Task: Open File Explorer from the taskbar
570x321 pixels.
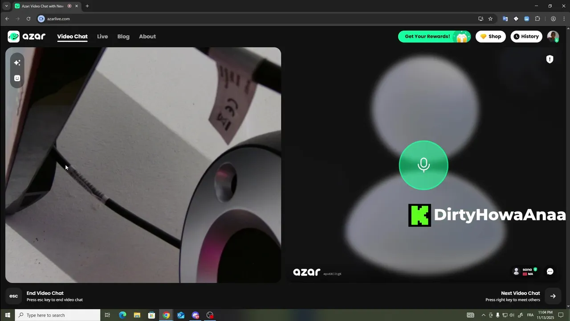Action: coord(137,315)
